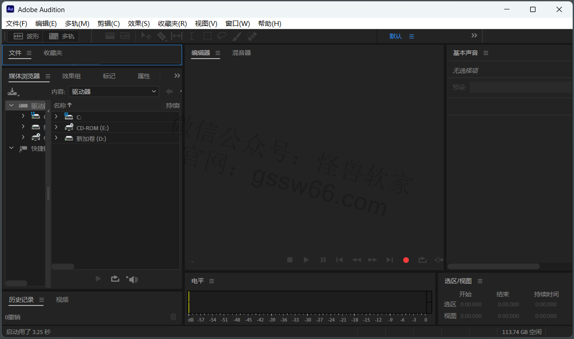
Task: Play preview in media browser
Action: (98, 279)
